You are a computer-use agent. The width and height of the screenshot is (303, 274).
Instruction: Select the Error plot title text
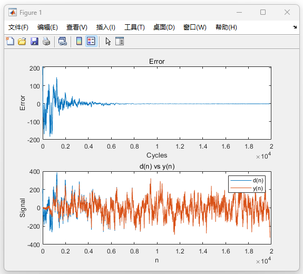tap(157, 62)
